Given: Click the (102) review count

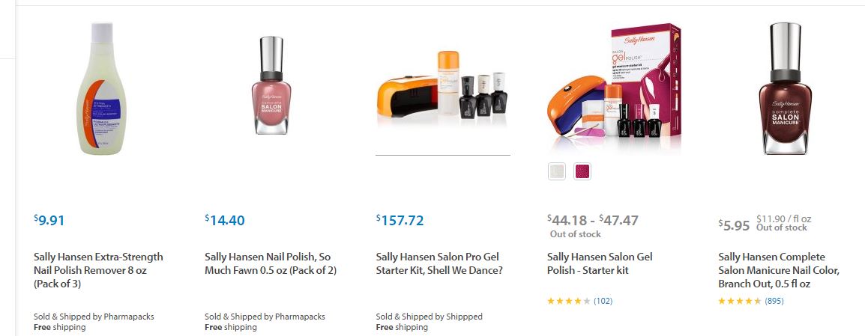Looking at the screenshot, I should [603, 301].
